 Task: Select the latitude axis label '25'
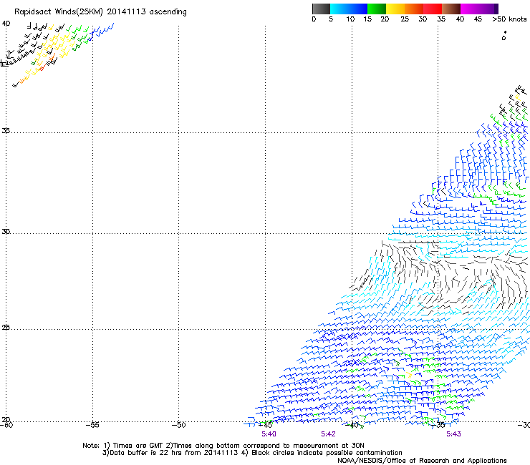(x=6, y=327)
